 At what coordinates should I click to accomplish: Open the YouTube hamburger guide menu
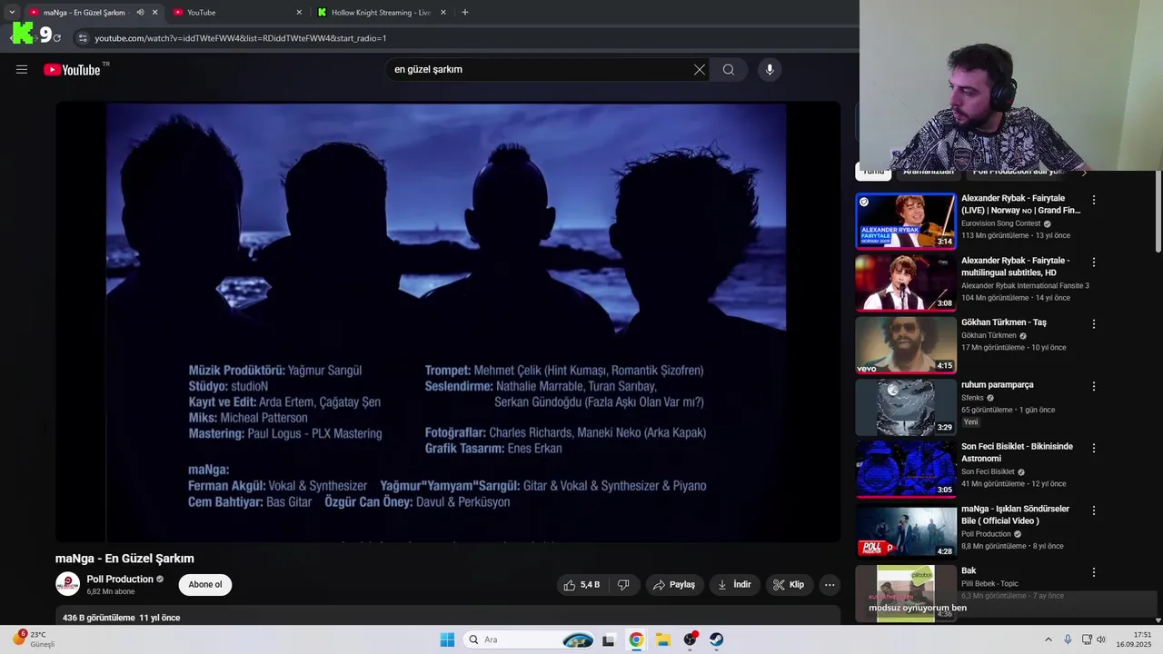click(22, 69)
